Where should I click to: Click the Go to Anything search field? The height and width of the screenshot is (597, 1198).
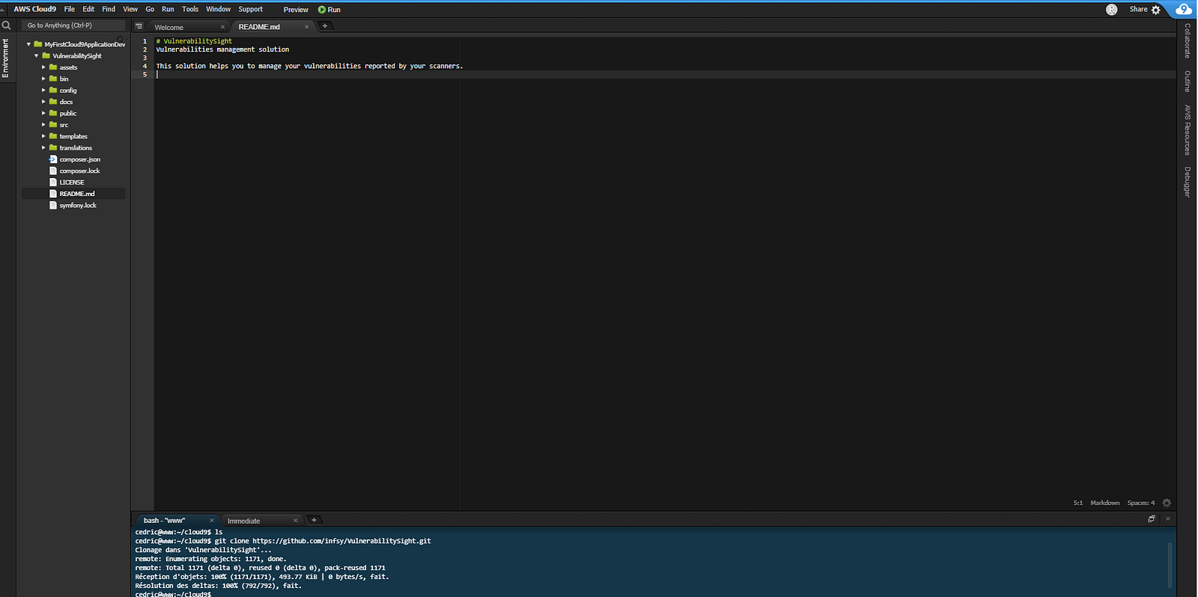[74, 25]
